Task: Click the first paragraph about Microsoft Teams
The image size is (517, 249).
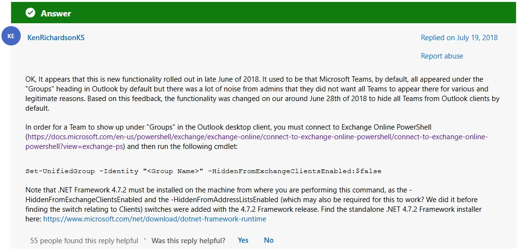Action: [263, 94]
